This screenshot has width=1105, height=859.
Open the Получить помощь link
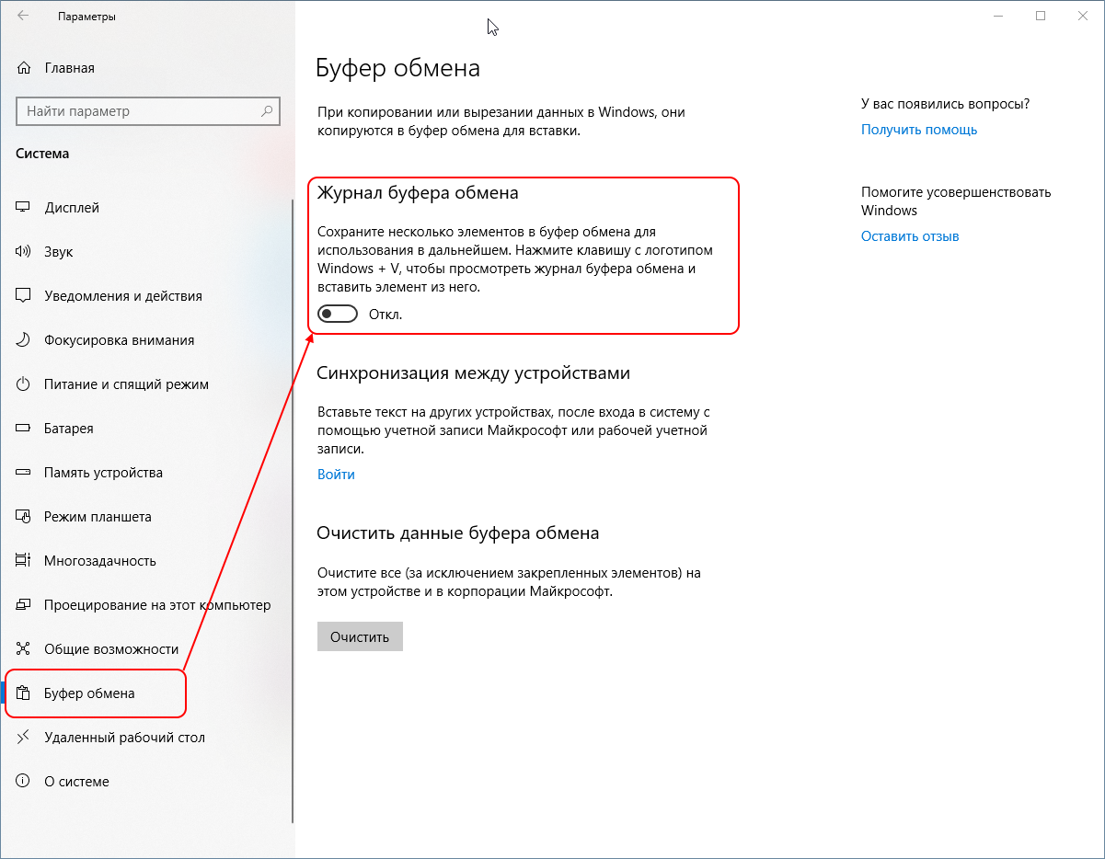(918, 129)
